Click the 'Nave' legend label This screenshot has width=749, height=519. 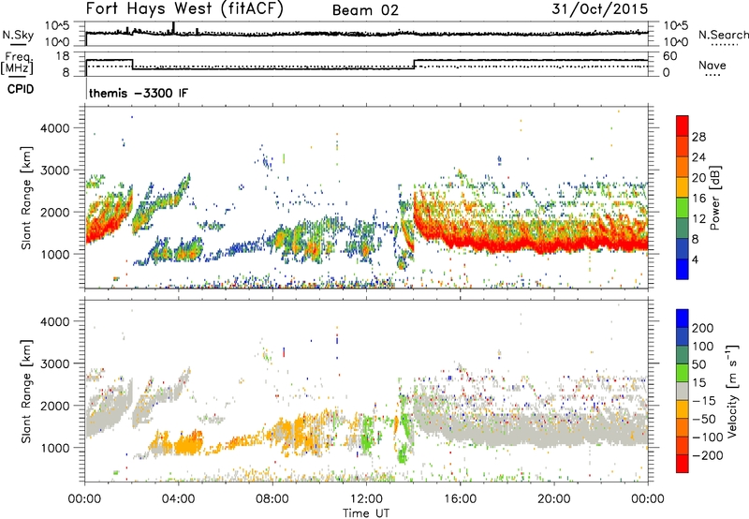pyautogui.click(x=712, y=66)
